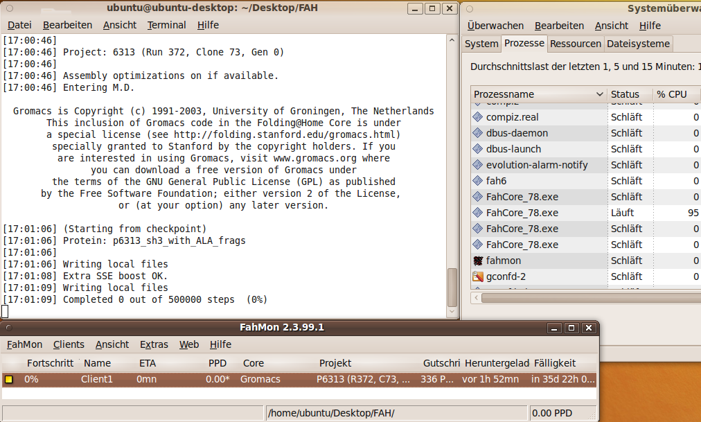Open the Ansicht menu in FahMon
The width and height of the screenshot is (701, 422).
pyautogui.click(x=112, y=344)
